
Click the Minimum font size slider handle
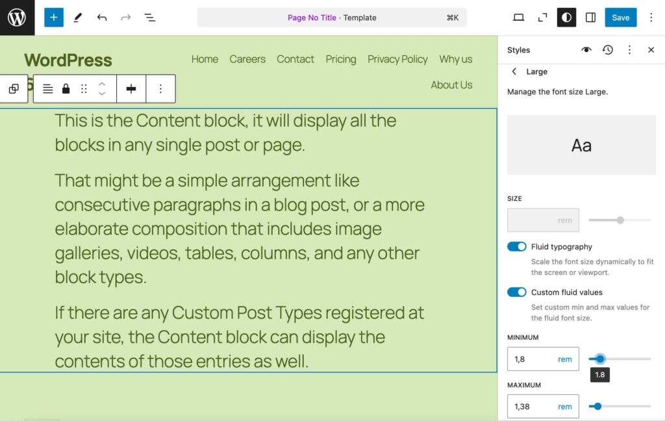pos(600,359)
